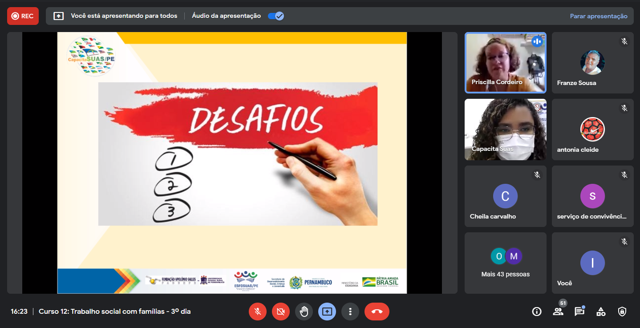Select the Capacita Suas video tile

point(505,129)
